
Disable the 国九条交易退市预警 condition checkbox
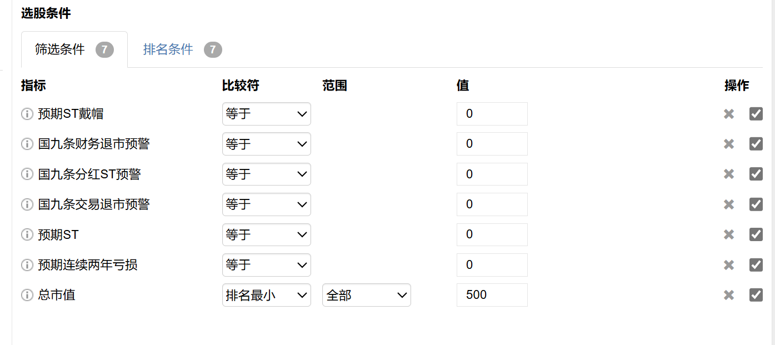click(x=756, y=204)
